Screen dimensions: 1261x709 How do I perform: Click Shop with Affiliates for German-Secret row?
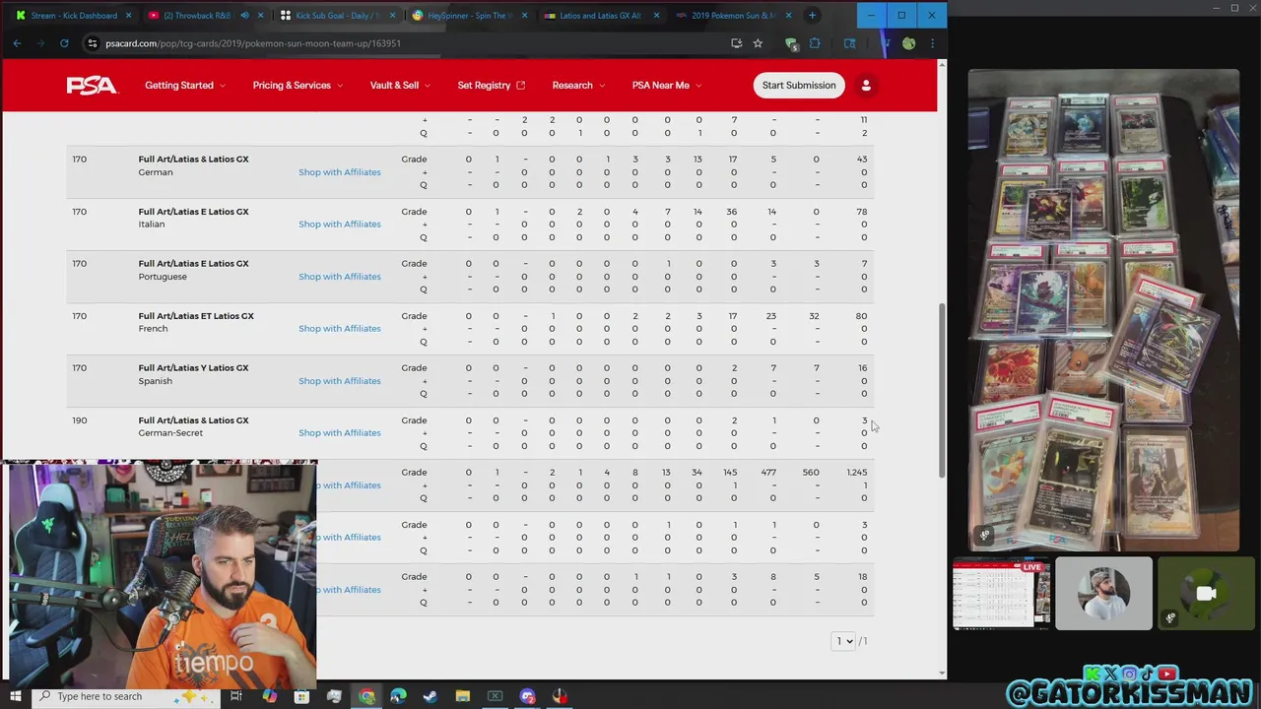tap(340, 433)
